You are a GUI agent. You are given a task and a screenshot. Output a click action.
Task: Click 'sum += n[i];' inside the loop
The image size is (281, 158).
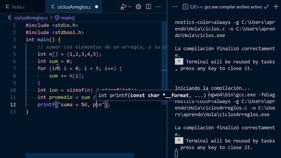[x=66, y=76]
